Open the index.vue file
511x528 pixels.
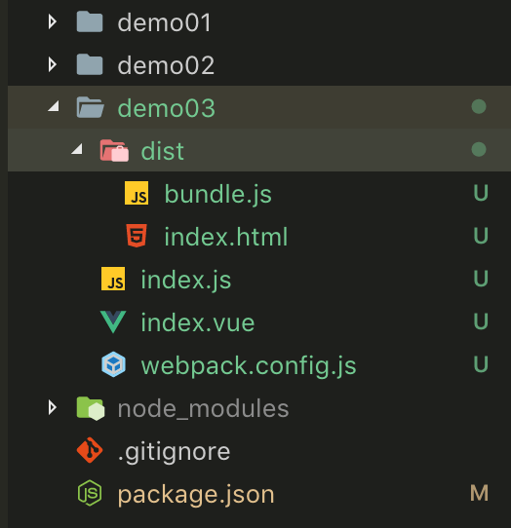198,322
